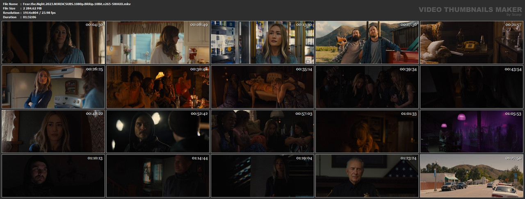
Task: Select the thumbnail stamped 01:14:44
Action: coord(157,176)
